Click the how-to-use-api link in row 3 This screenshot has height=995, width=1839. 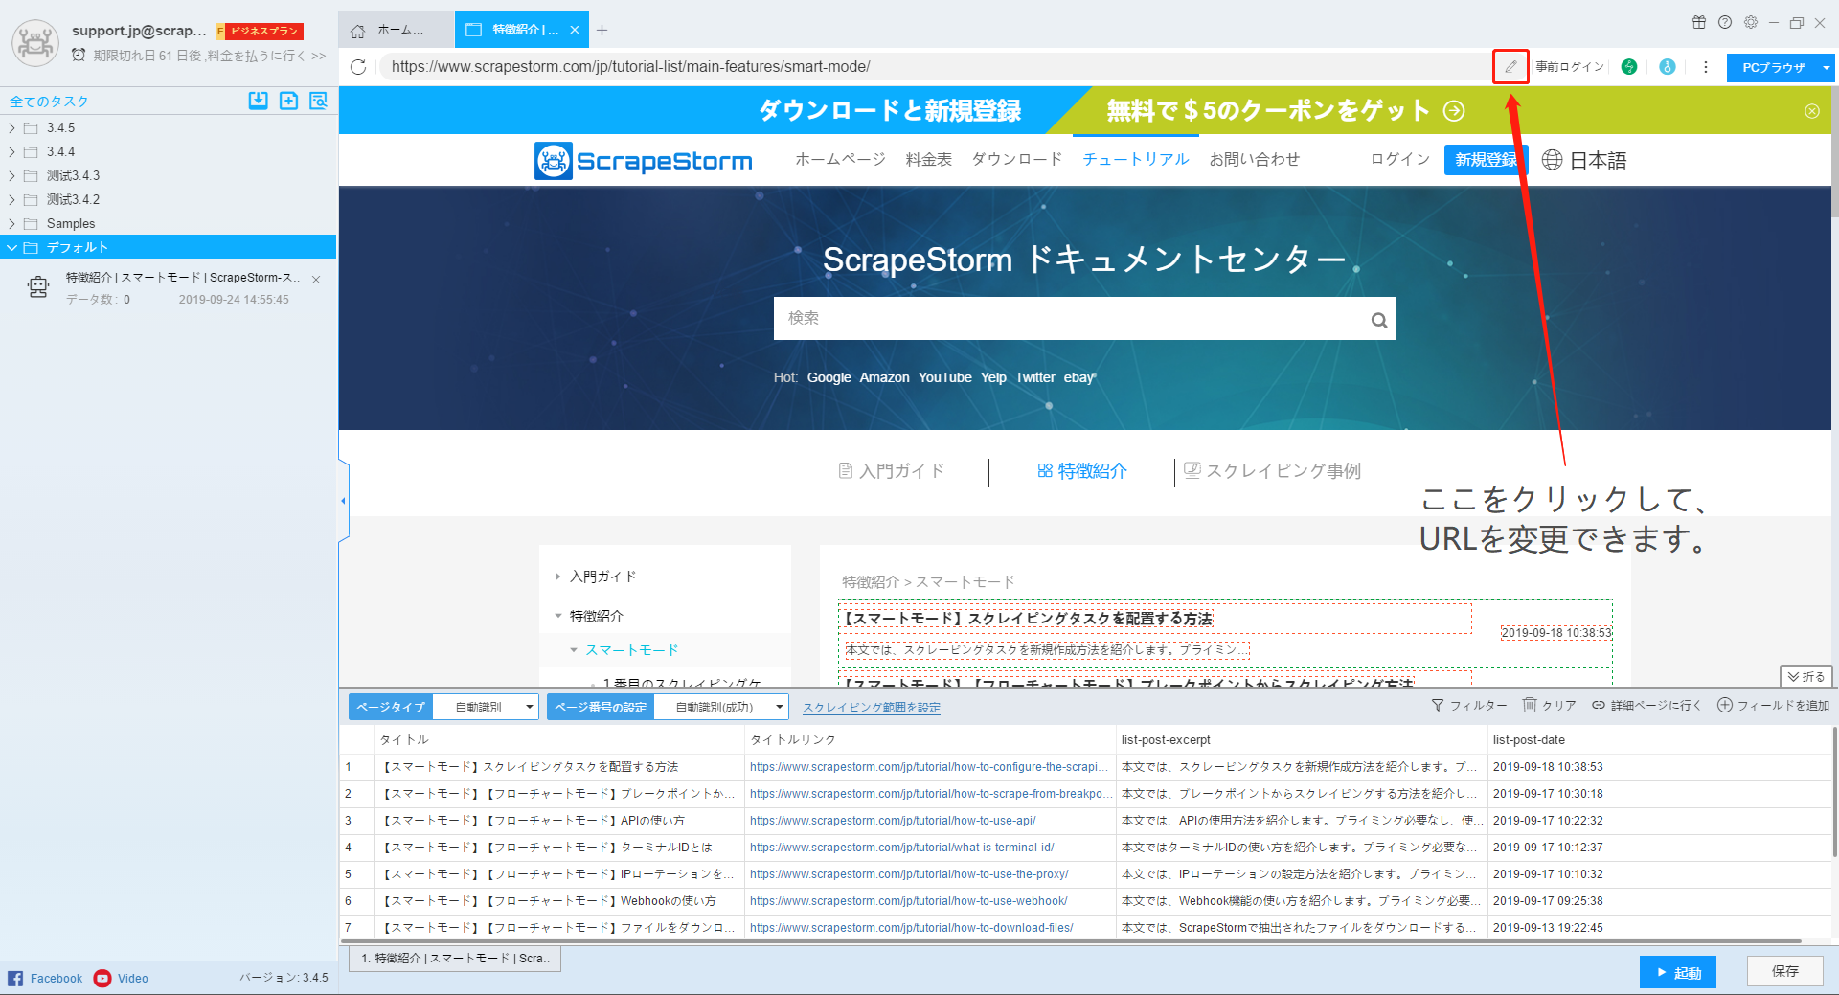893,821
